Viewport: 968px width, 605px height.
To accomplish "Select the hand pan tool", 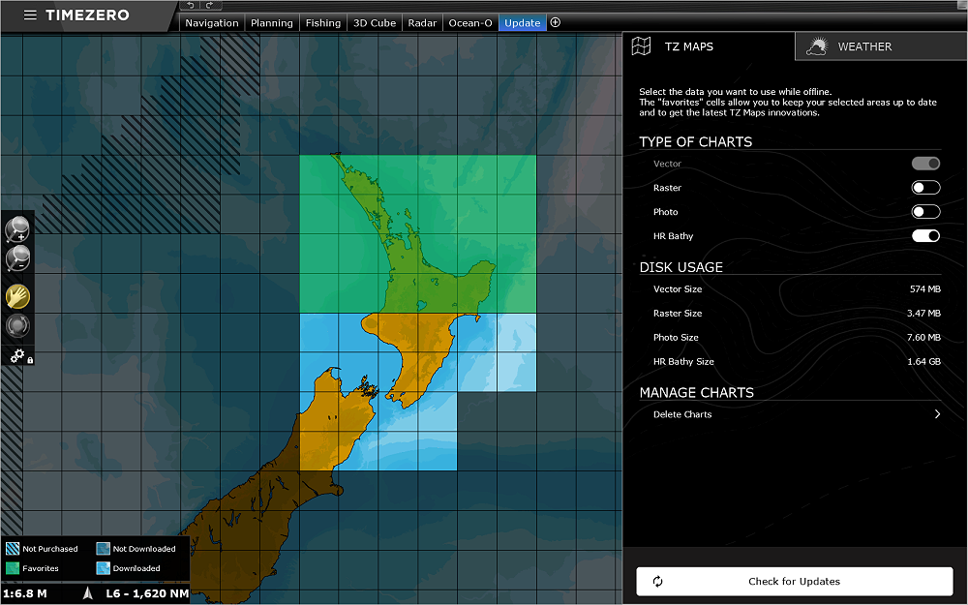I will pyautogui.click(x=17, y=296).
